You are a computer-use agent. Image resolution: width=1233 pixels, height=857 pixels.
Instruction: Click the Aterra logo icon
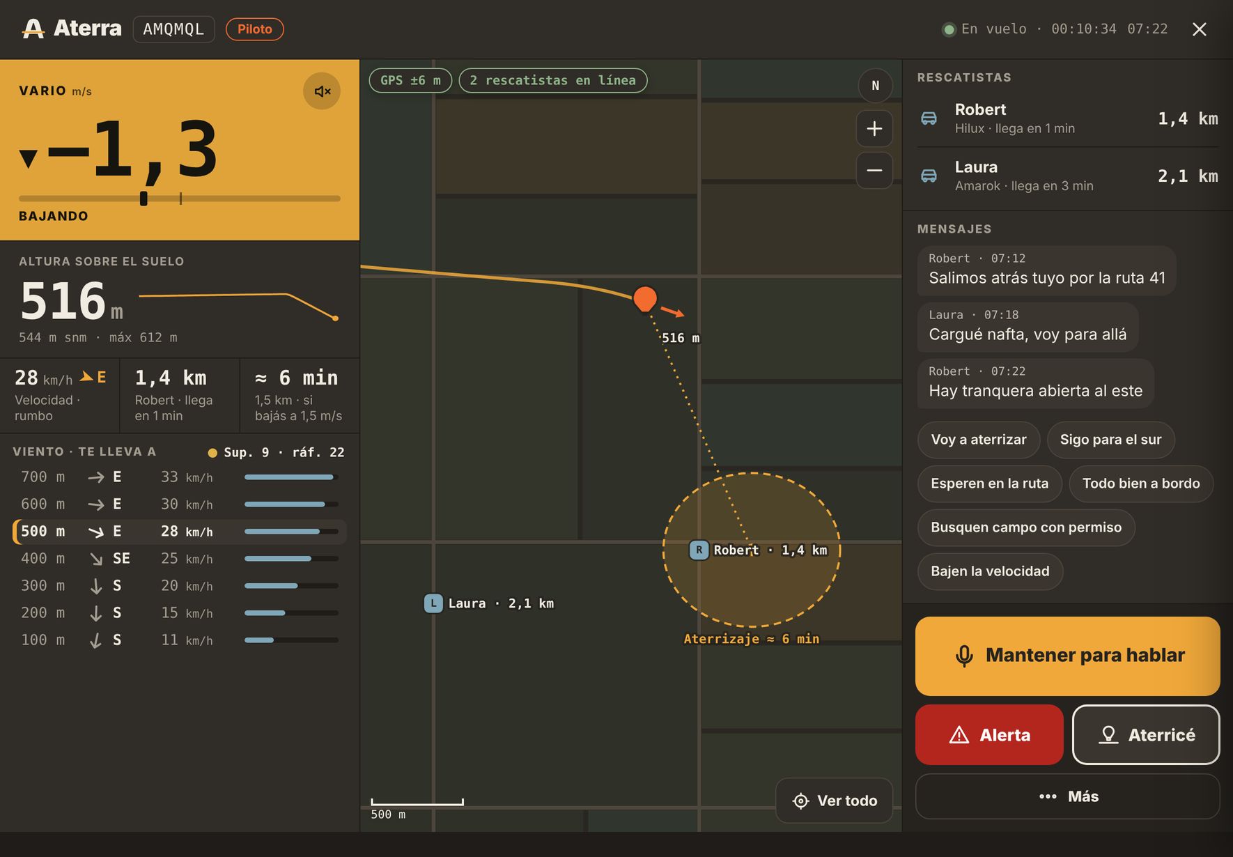pyautogui.click(x=33, y=29)
